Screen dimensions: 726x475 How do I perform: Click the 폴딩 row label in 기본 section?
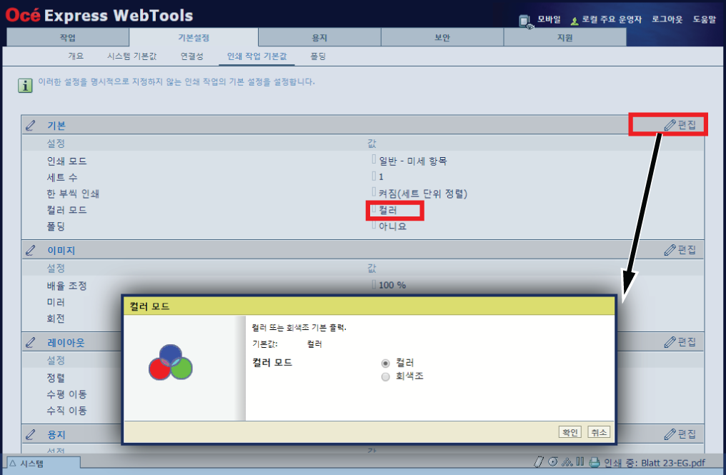[56, 226]
